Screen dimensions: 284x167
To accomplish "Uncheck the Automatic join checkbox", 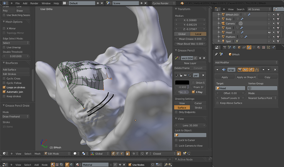I will pyautogui.click(x=4, y=92).
